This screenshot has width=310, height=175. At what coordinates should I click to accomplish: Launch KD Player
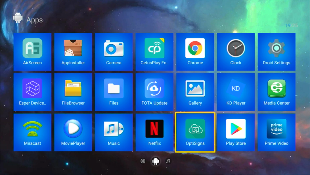(x=236, y=92)
